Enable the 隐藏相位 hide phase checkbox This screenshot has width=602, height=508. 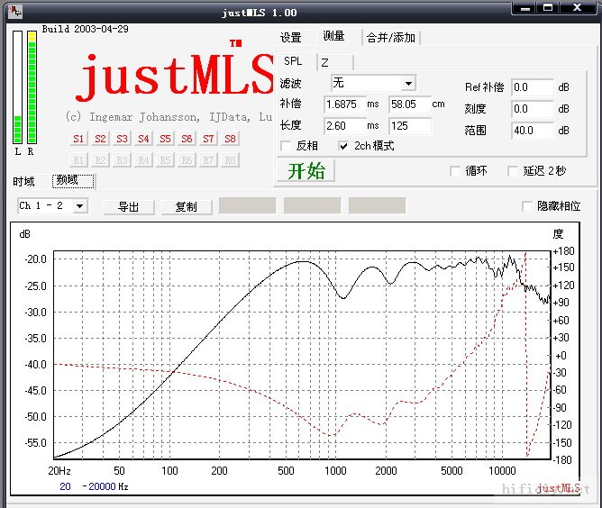(529, 206)
